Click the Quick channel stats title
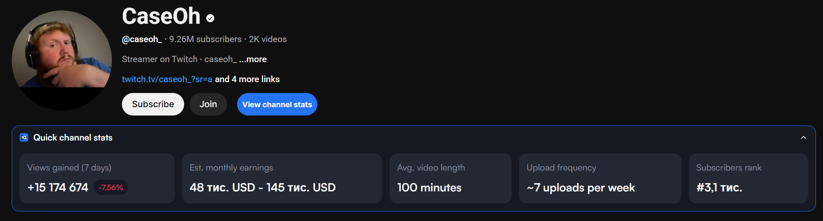Screen dimensions: 823x221 [73, 138]
